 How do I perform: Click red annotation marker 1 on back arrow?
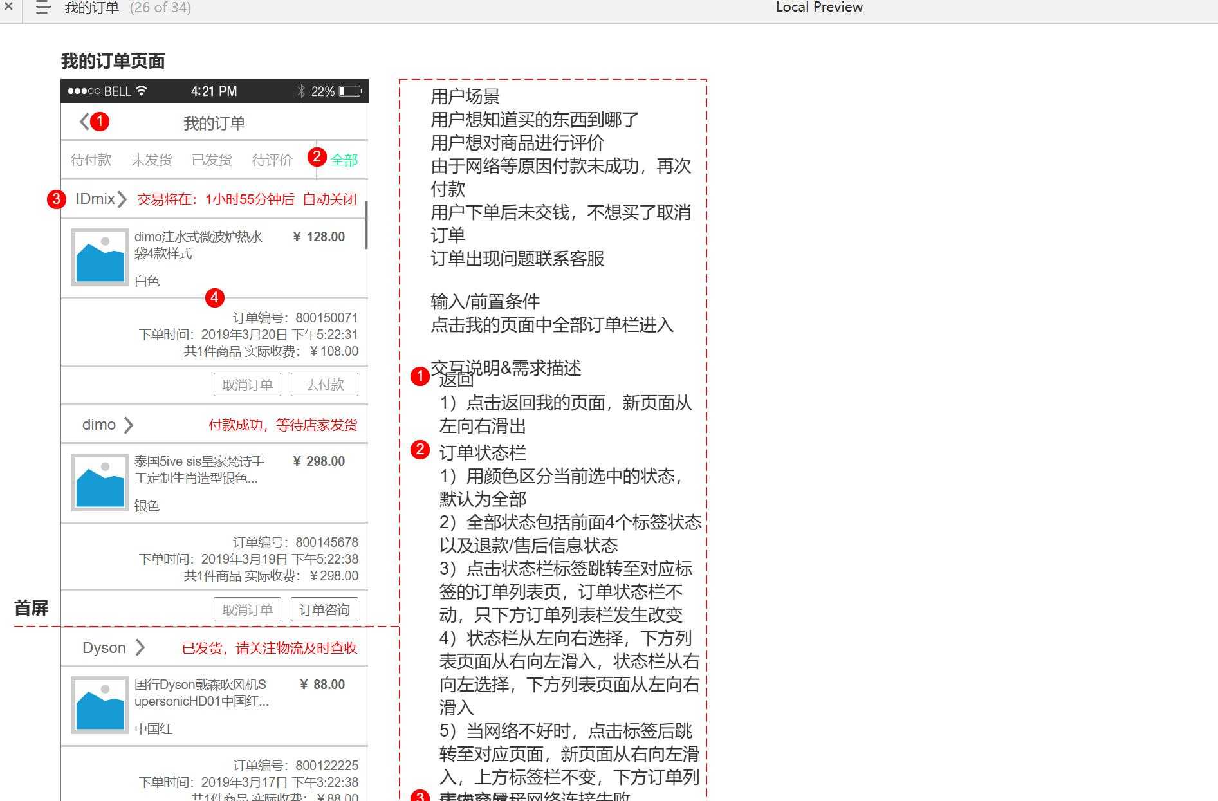click(x=100, y=121)
